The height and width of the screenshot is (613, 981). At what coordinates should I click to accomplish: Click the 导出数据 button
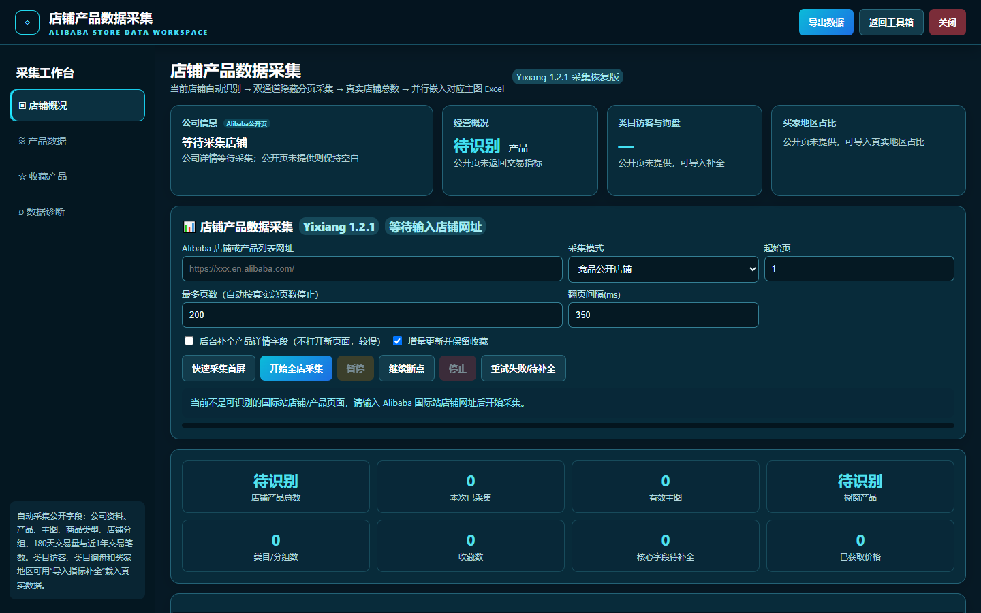[x=826, y=22]
